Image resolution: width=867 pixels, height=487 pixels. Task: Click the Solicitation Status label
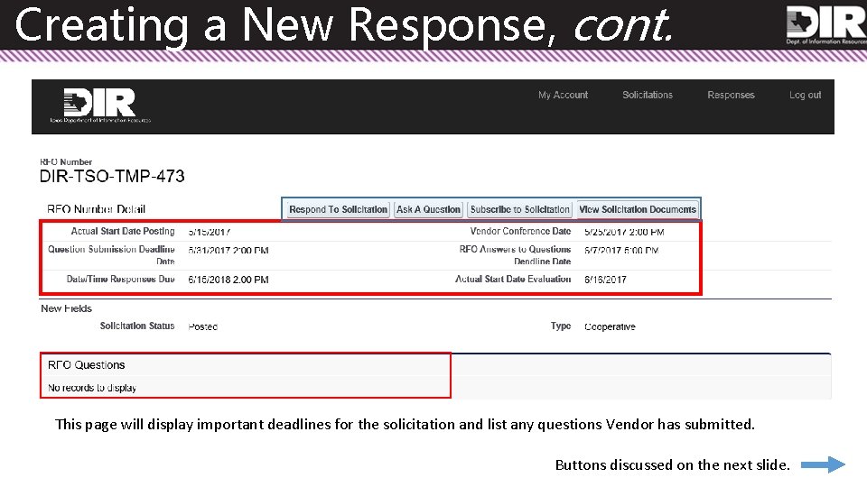coord(137,326)
